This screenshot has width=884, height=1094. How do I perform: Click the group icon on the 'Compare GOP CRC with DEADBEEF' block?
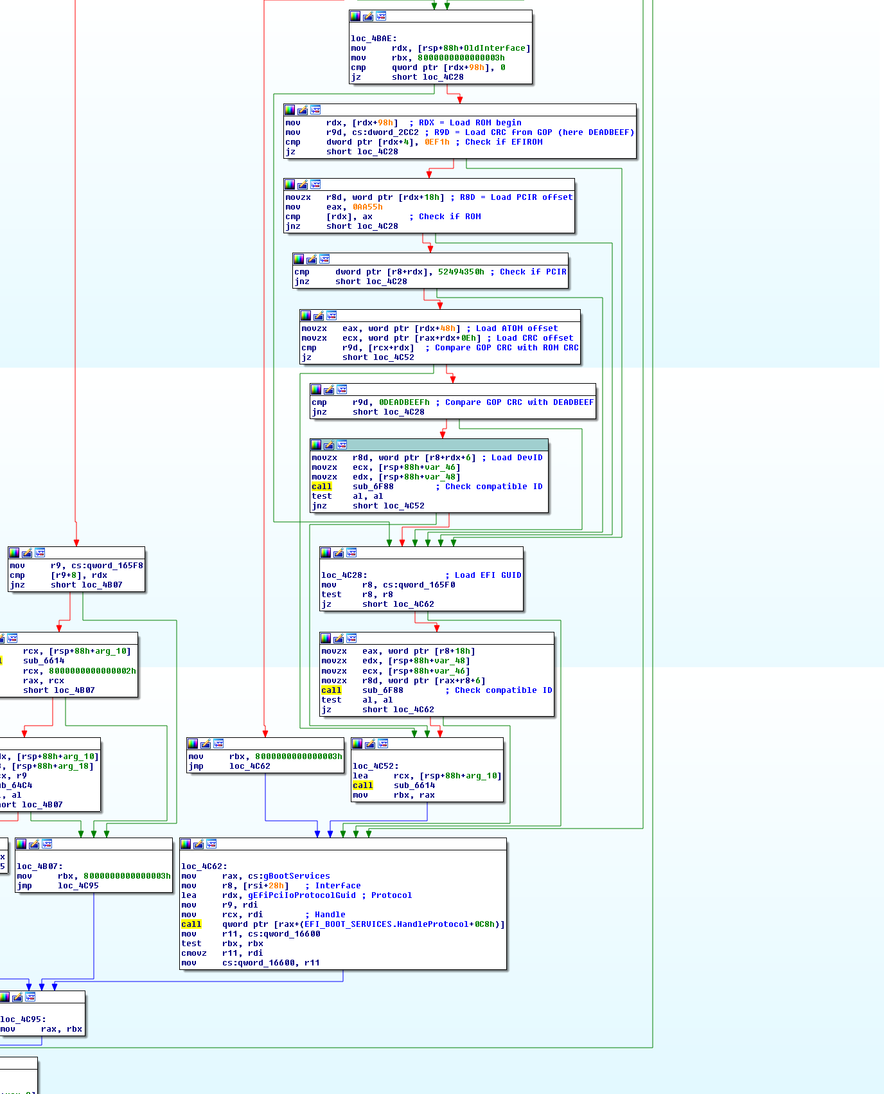coord(342,390)
